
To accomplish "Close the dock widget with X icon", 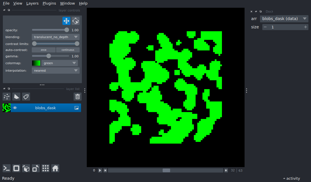I will coord(251,11).
